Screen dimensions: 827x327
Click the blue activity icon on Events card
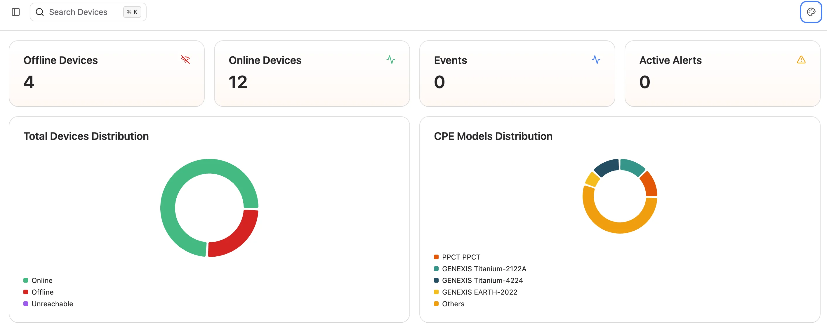(x=596, y=60)
